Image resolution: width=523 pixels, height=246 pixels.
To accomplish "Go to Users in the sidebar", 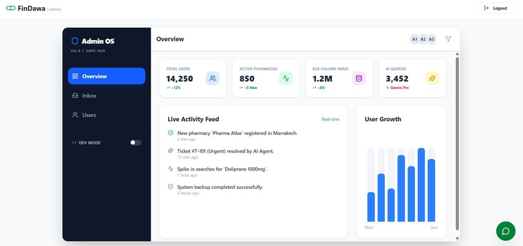I will (106, 115).
